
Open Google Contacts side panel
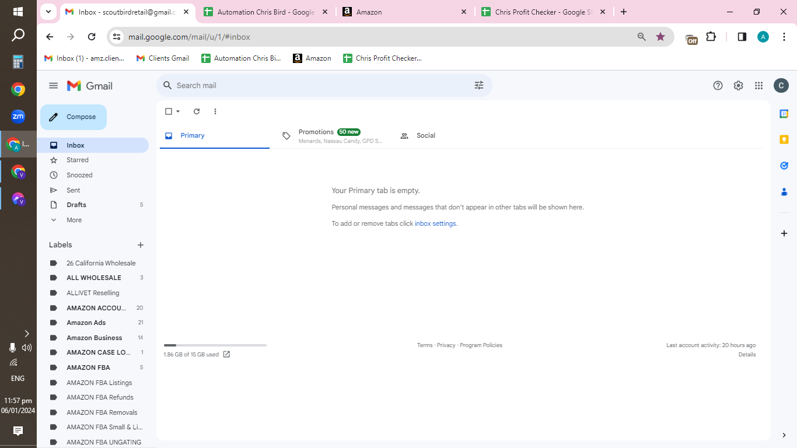784,191
